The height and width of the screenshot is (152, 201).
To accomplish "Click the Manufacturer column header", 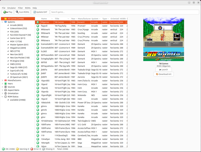I will click(84, 19).
